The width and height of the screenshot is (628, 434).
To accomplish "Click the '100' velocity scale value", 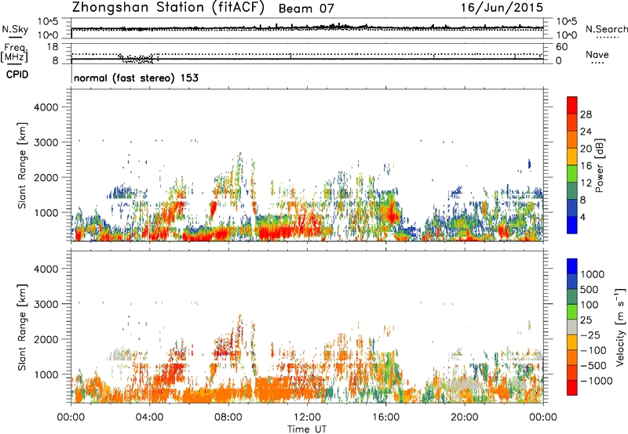I will [x=590, y=305].
